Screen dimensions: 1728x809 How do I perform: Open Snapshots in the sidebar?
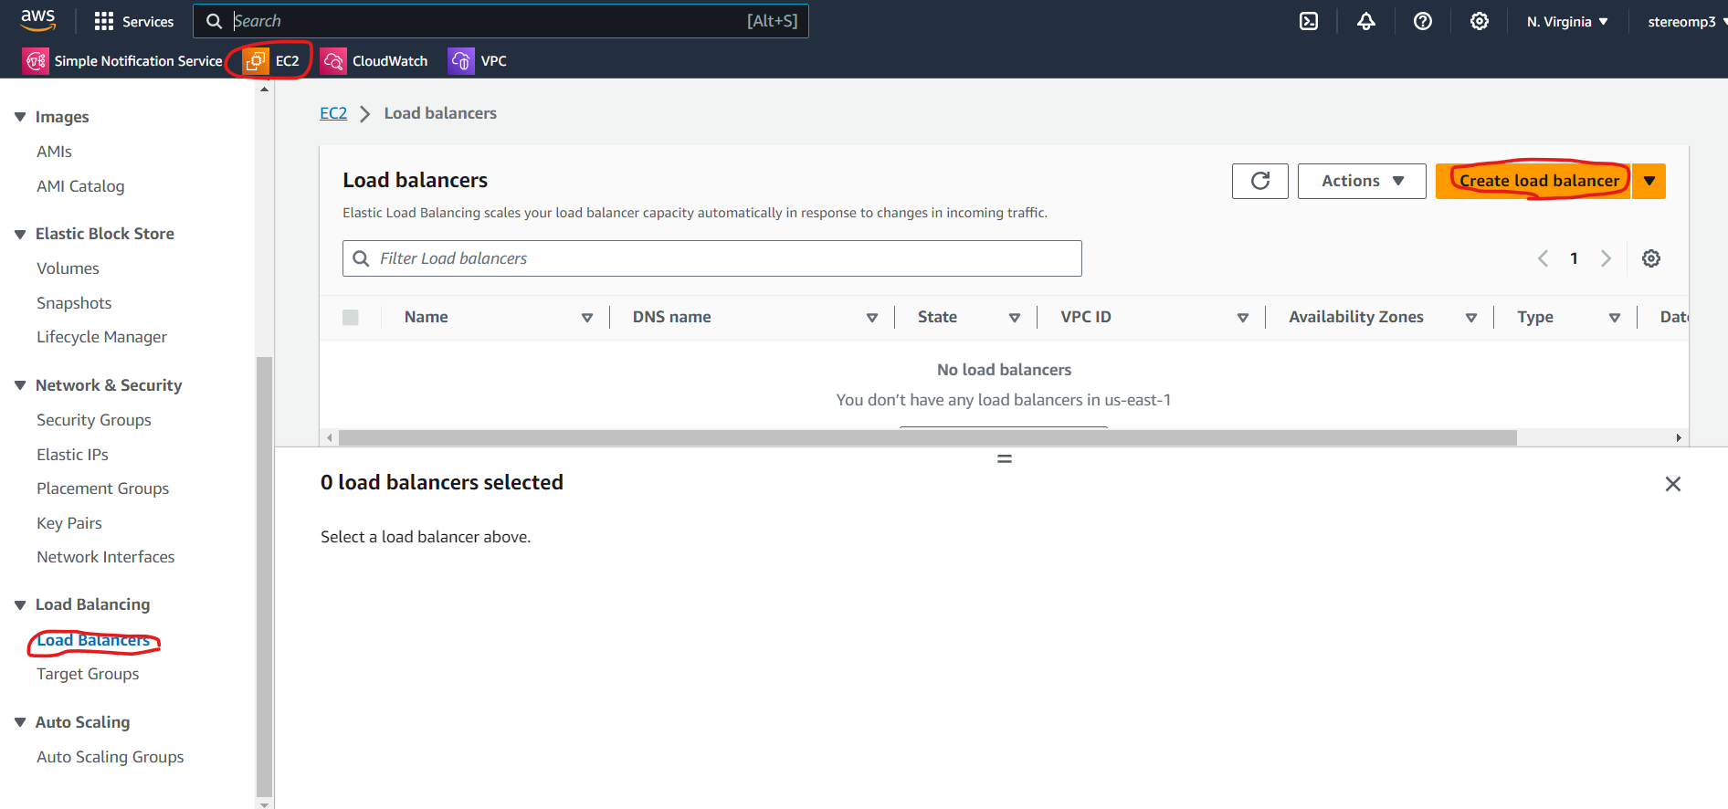[74, 303]
